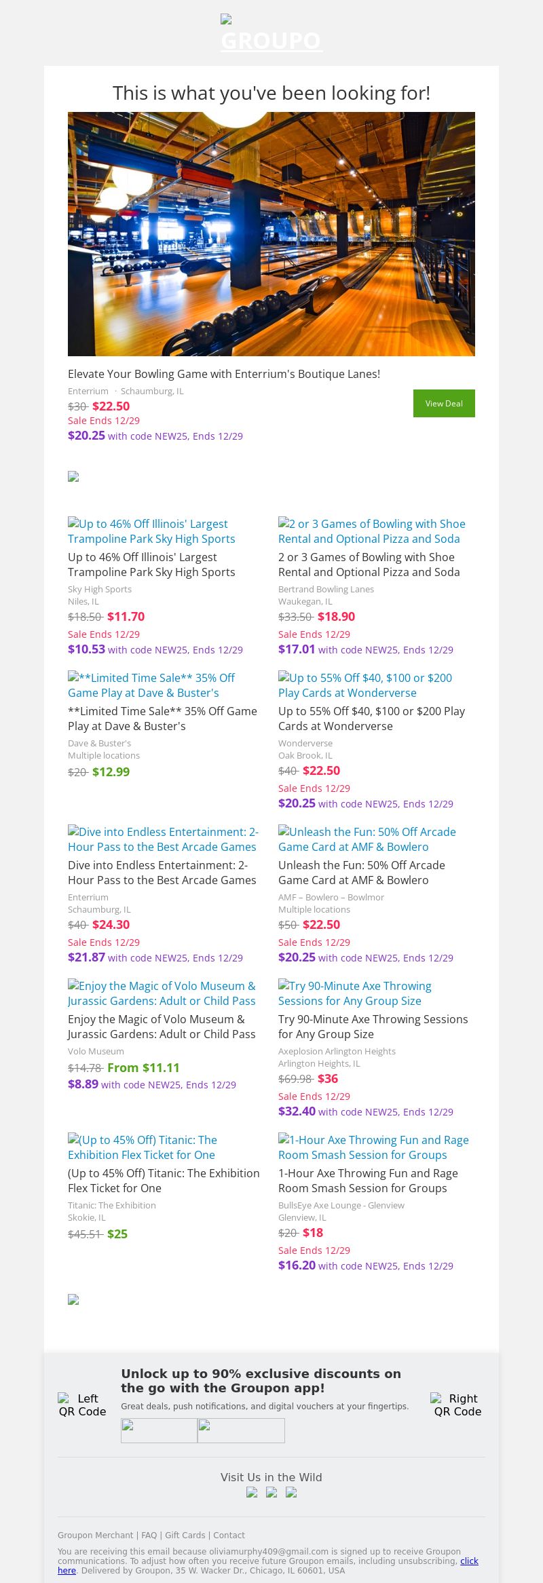Open the Wonderverse Play Cards image link
This screenshot has width=543, height=1583.
(365, 685)
